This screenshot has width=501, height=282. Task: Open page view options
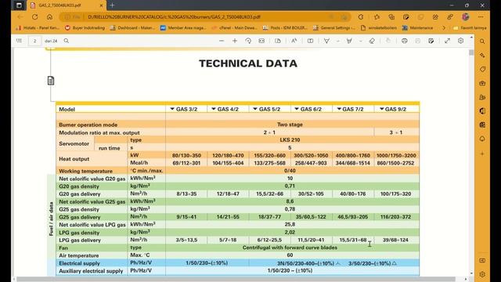click(278, 41)
